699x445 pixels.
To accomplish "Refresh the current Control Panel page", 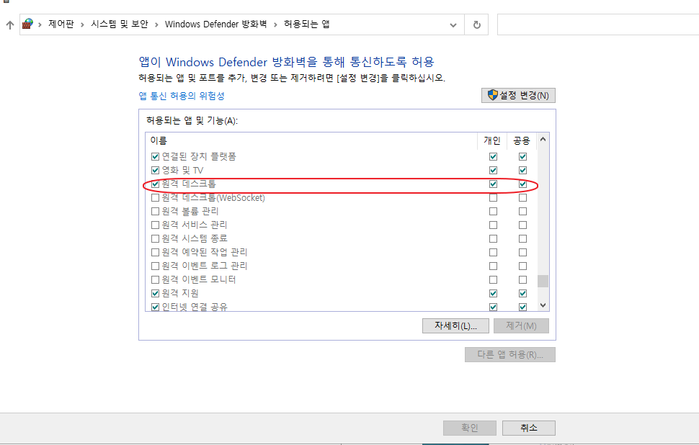I will (x=476, y=24).
